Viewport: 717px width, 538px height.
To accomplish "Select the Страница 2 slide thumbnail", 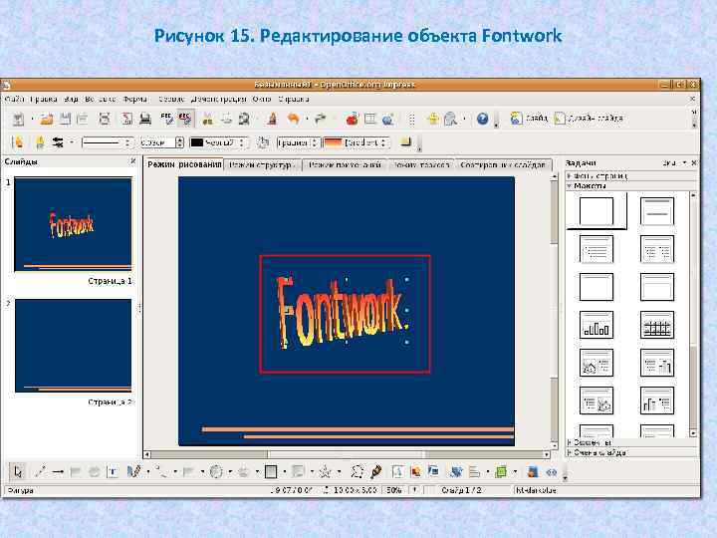I will point(73,346).
